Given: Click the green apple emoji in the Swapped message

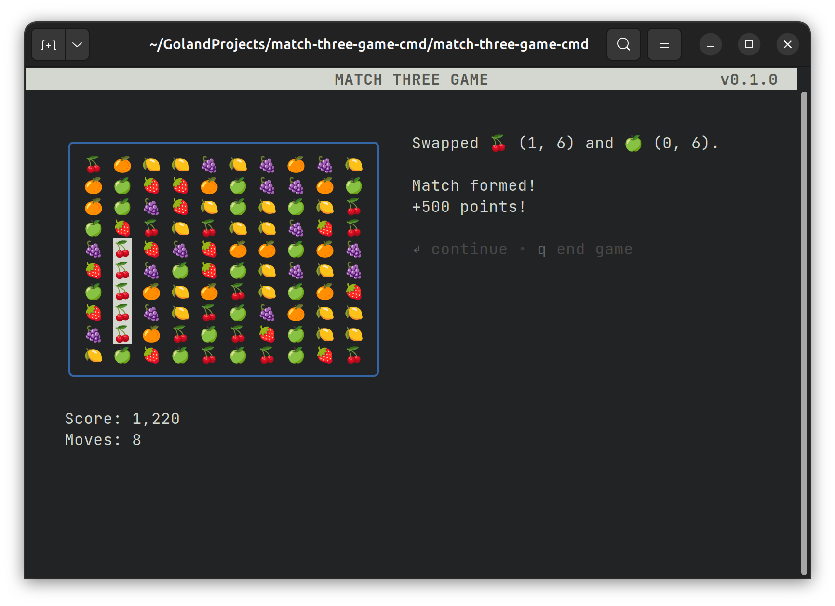Looking at the screenshot, I should pyautogui.click(x=633, y=143).
